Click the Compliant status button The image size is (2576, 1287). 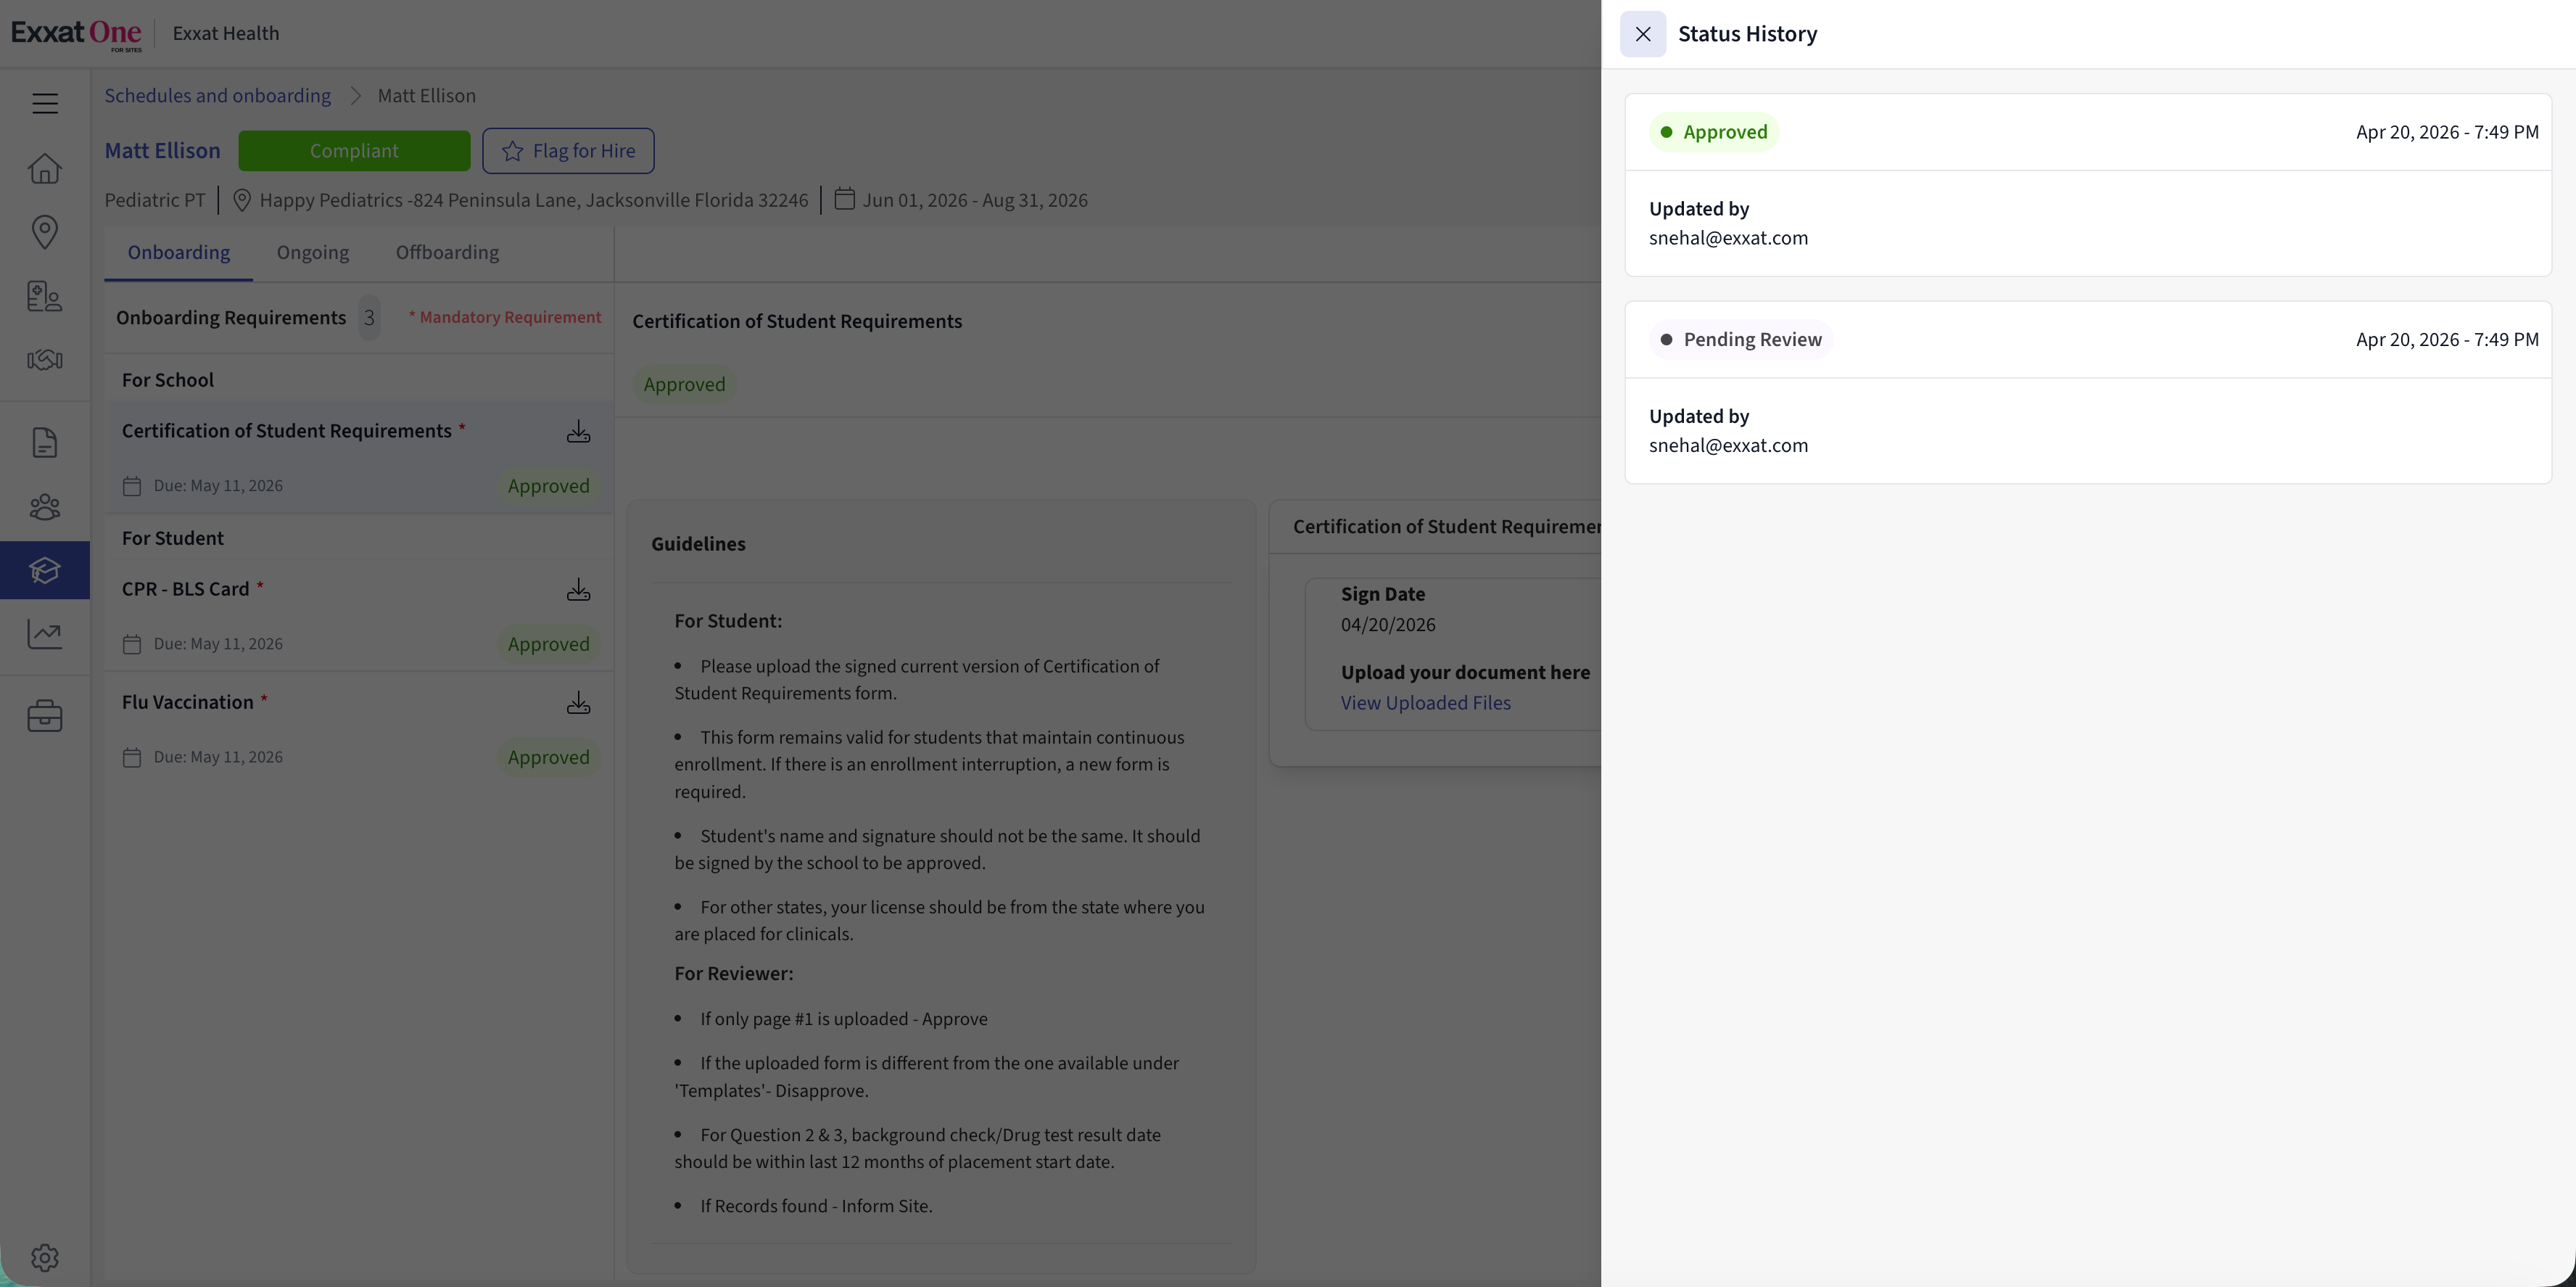354,151
